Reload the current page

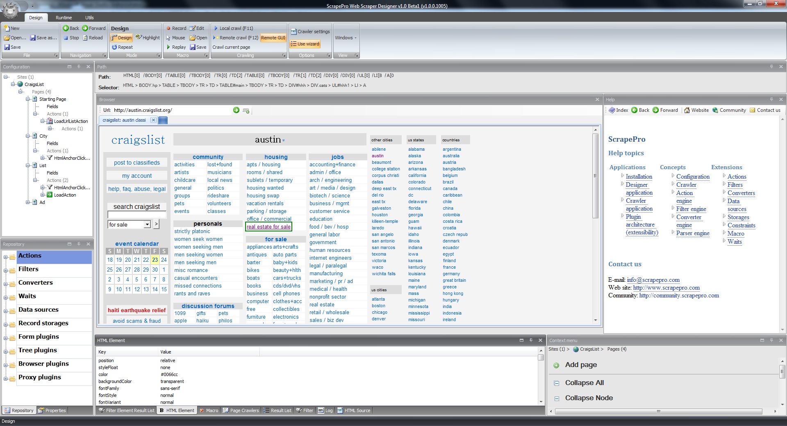coord(93,38)
